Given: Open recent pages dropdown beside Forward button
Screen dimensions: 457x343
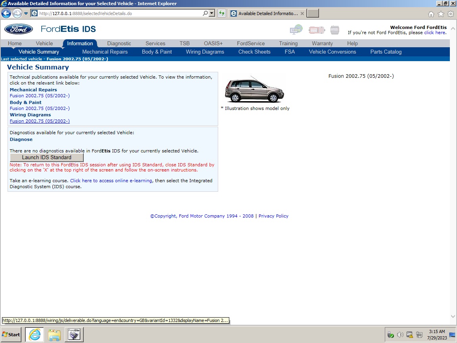Looking at the screenshot, I should pyautogui.click(x=26, y=13).
